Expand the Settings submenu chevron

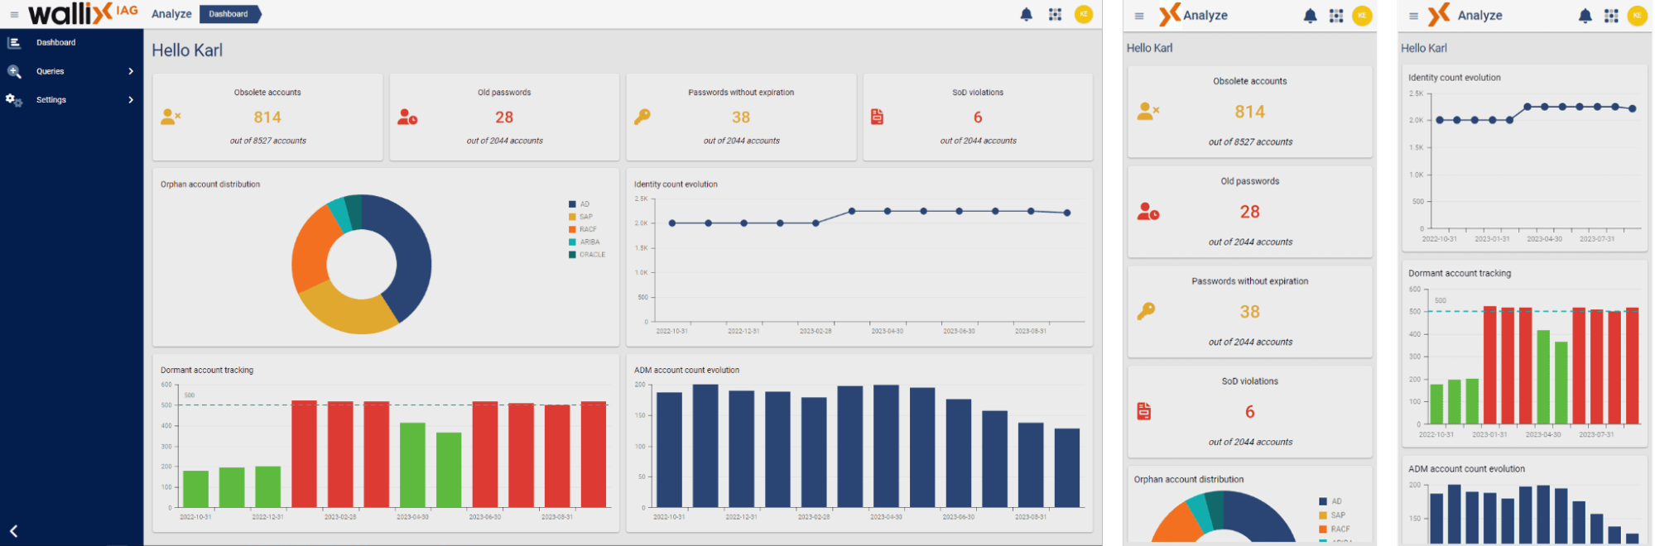tap(131, 100)
